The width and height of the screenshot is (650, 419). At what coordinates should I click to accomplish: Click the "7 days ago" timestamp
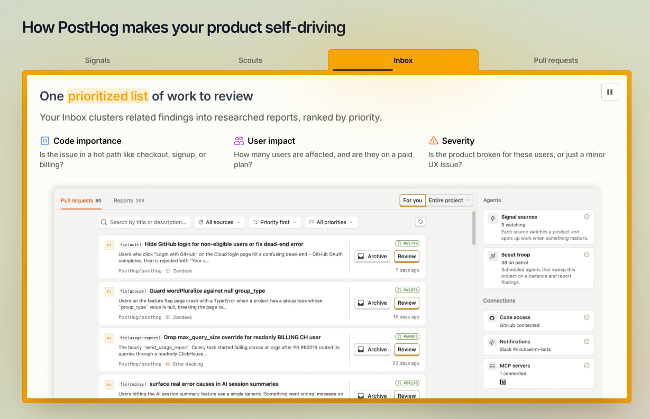click(x=407, y=270)
